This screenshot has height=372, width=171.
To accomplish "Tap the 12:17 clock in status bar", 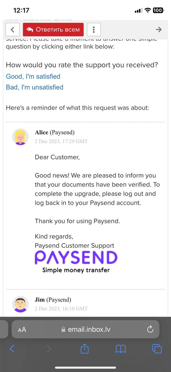I will coord(21,10).
